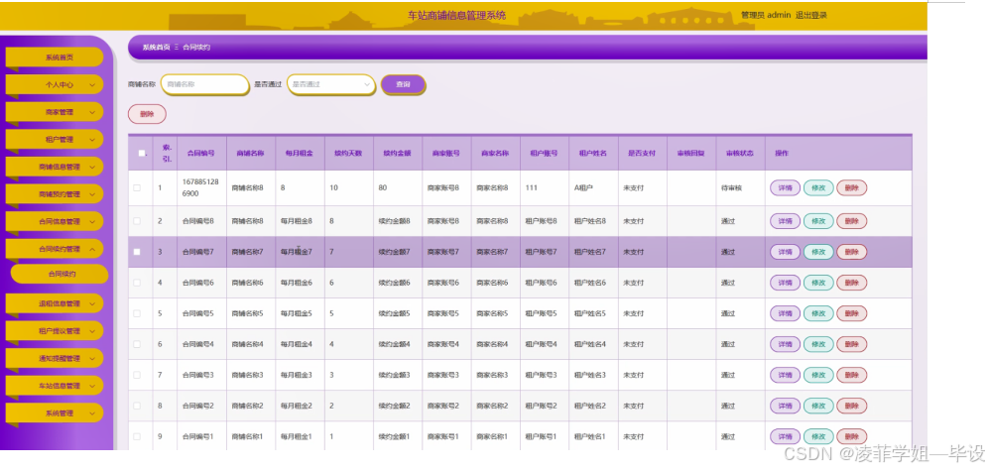Tick the checkbox for 合同编号6 row
The height and width of the screenshot is (471, 989).
[x=137, y=283]
